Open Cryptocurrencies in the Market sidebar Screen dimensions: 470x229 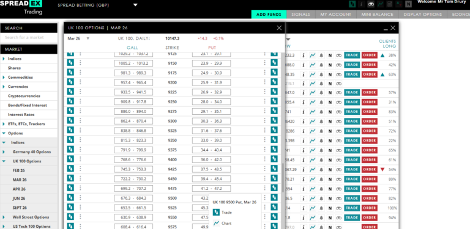pos(24,96)
